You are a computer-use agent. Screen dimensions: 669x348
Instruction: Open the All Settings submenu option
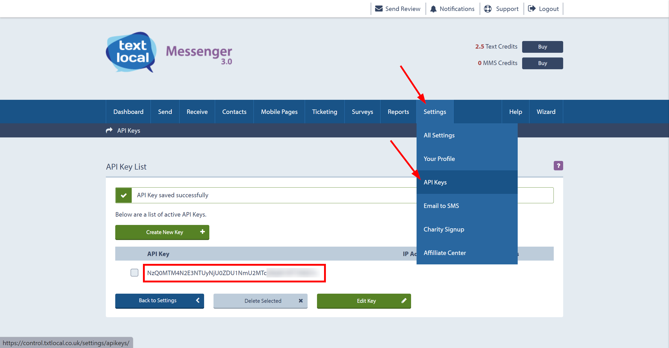[x=439, y=135]
